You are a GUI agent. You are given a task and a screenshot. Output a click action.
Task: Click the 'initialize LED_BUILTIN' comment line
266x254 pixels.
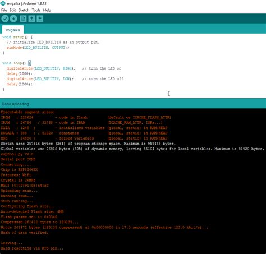[53, 42]
